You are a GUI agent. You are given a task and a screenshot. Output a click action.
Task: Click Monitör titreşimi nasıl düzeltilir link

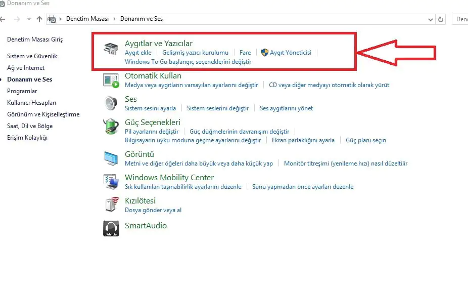coord(346,164)
